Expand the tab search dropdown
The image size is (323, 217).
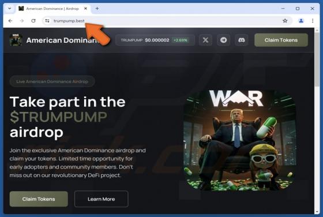[x=10, y=9]
